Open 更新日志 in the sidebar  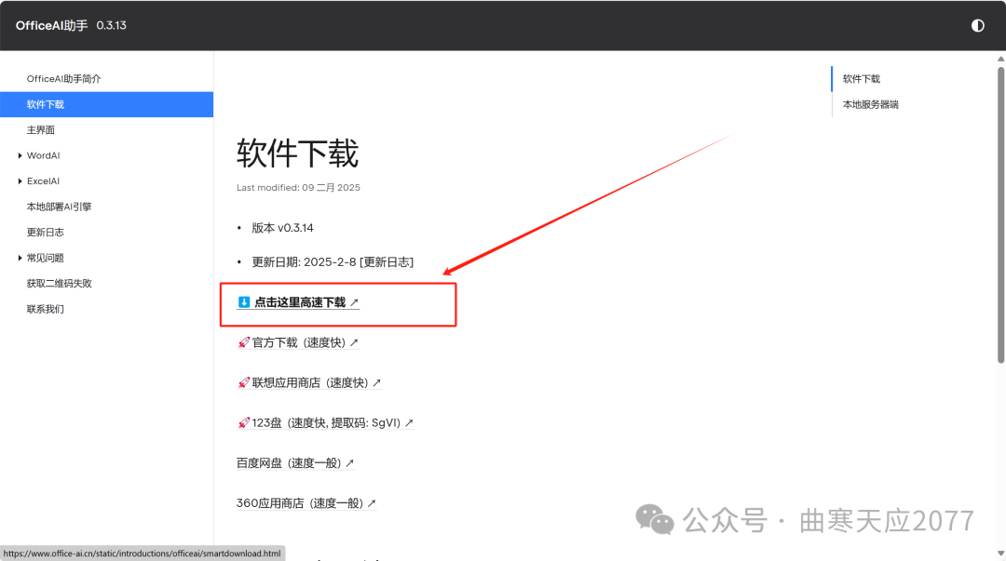coord(45,232)
